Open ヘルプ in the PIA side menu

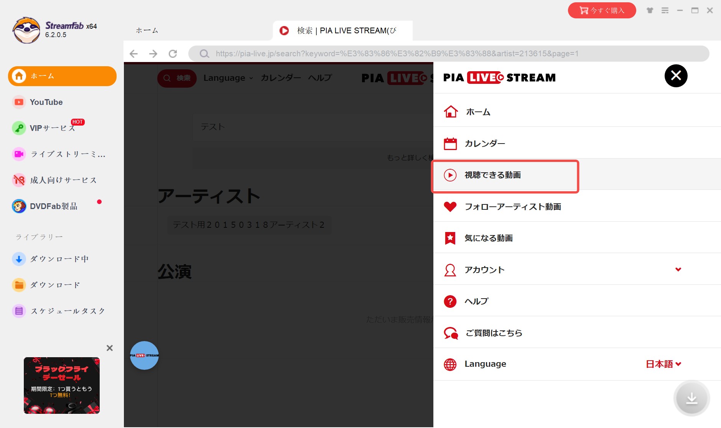(x=577, y=301)
